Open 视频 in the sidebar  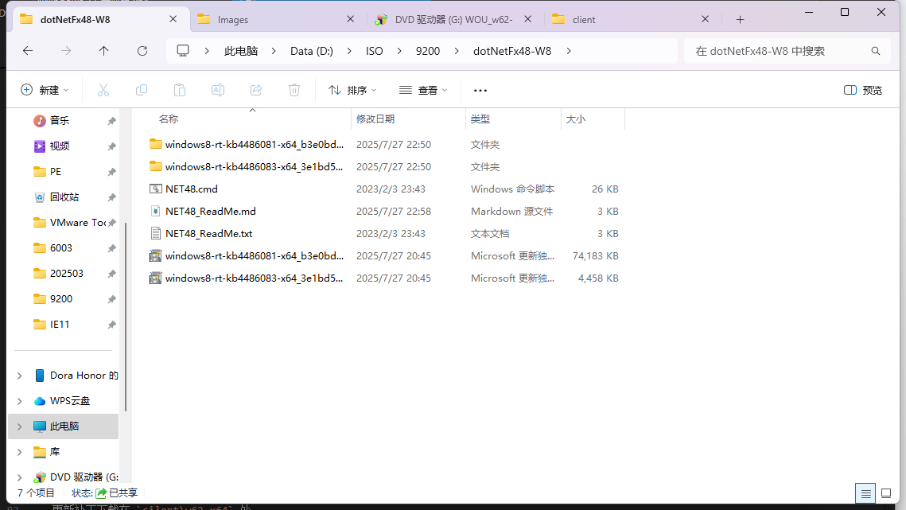(x=60, y=146)
